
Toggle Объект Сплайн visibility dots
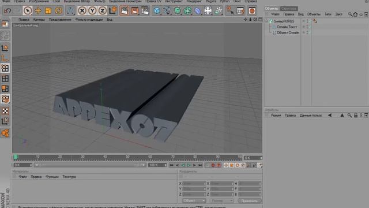click(307, 32)
